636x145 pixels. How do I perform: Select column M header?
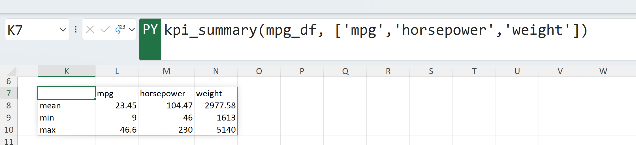tap(166, 71)
